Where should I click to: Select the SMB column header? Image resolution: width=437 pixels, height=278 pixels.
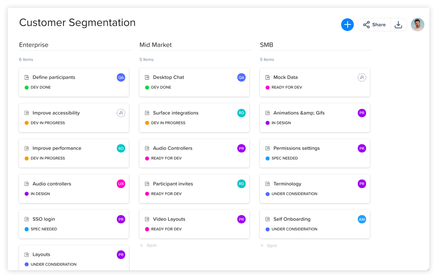267,45
